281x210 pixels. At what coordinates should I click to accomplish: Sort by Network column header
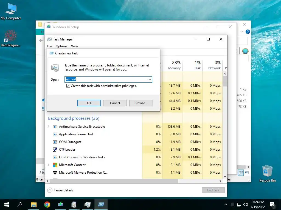[213, 65]
